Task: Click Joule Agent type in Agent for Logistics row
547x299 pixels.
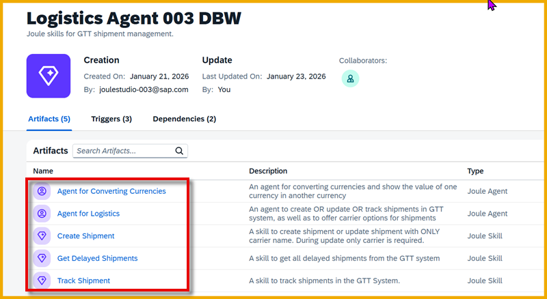Action: 488,214
